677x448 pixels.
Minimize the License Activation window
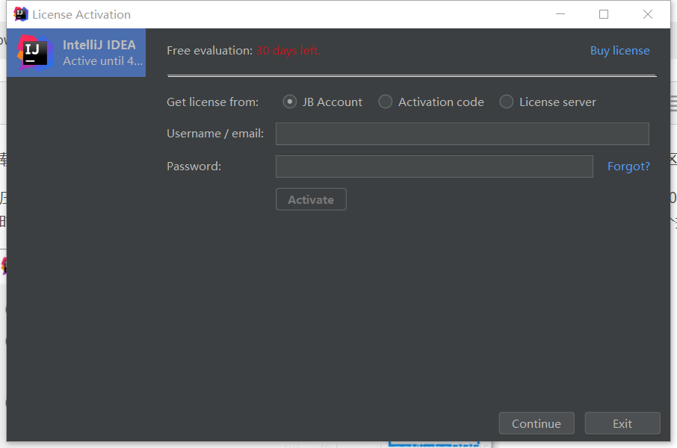(560, 14)
